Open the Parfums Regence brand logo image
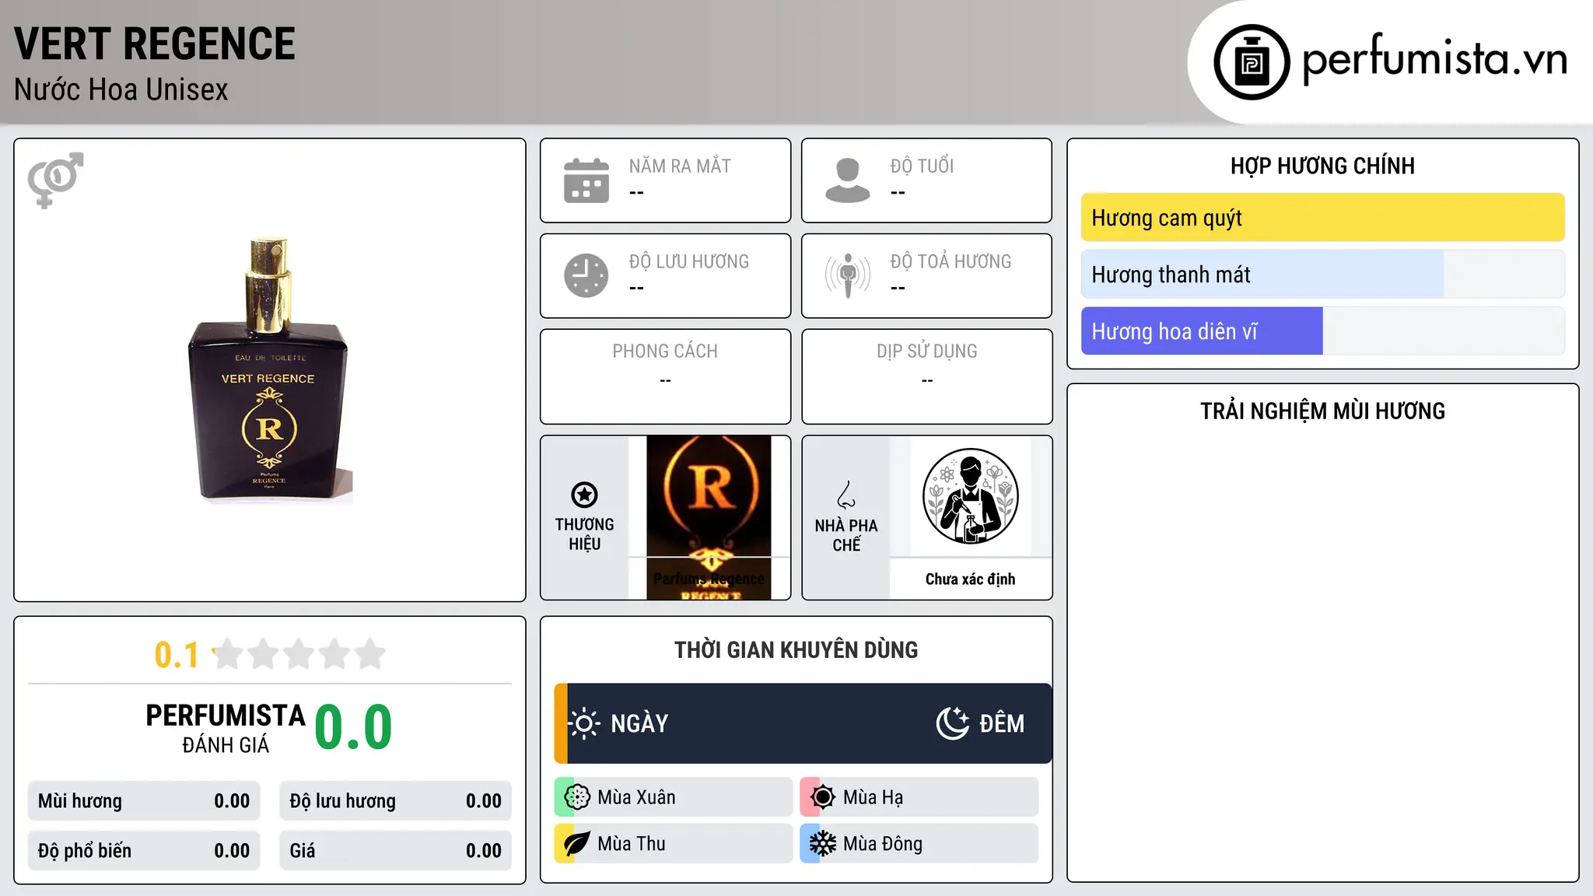 point(709,517)
